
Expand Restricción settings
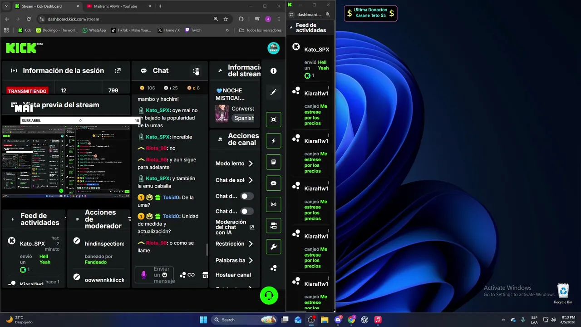click(251, 244)
